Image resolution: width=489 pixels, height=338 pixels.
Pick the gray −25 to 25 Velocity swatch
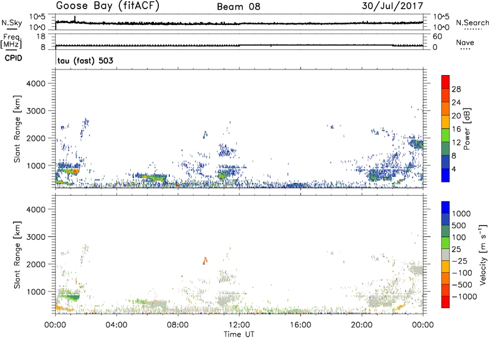(x=446, y=254)
